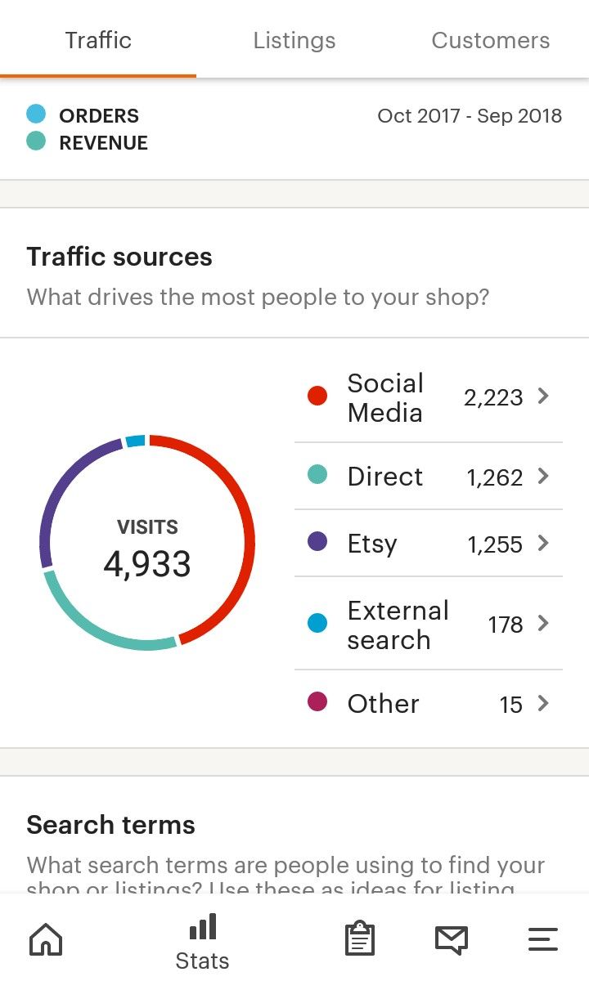Switch to the Listings tab

pyautogui.click(x=294, y=40)
